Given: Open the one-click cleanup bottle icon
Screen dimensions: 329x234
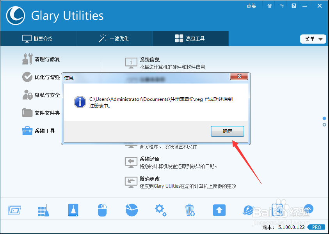Looking at the screenshot, I should click(x=73, y=210).
